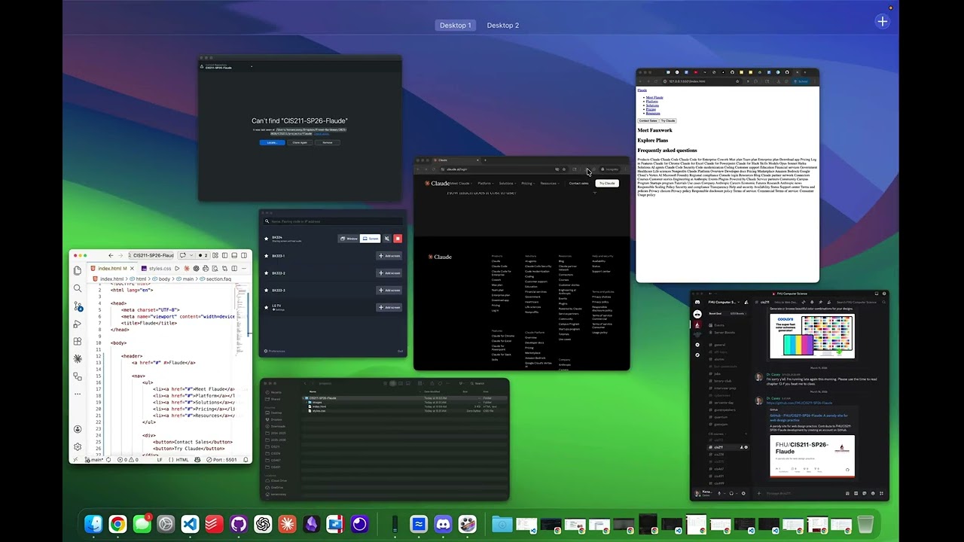Click search field for pairing code or IP
The image size is (964, 542).
point(332,221)
